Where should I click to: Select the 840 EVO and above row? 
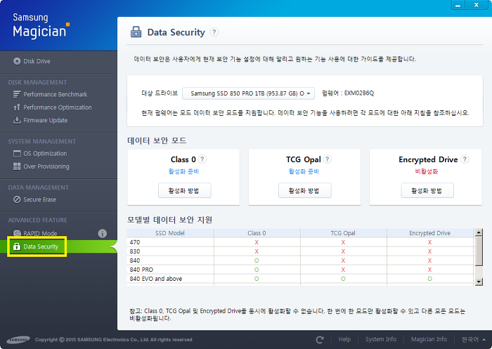click(300, 279)
